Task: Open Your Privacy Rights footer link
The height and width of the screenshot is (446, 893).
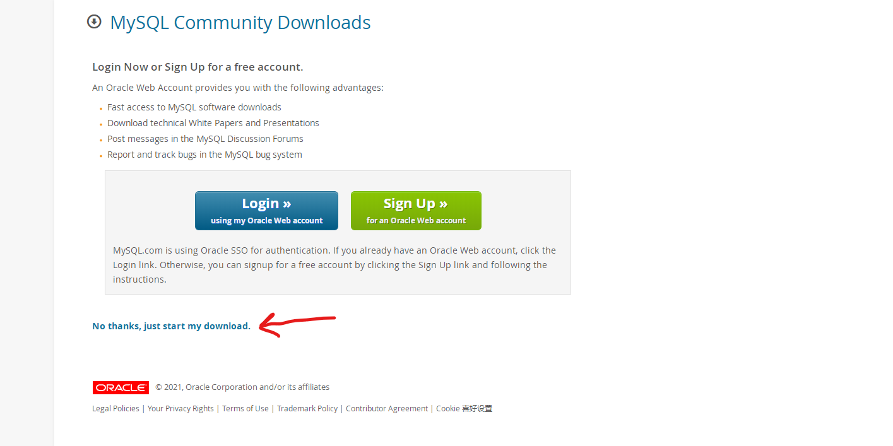Action: click(180, 409)
